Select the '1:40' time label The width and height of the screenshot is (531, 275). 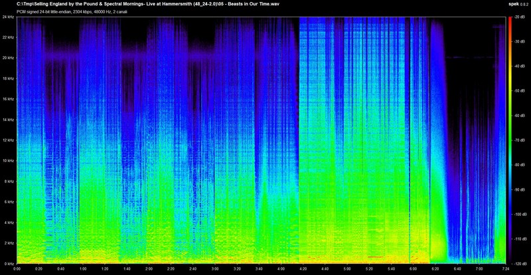click(x=127, y=268)
